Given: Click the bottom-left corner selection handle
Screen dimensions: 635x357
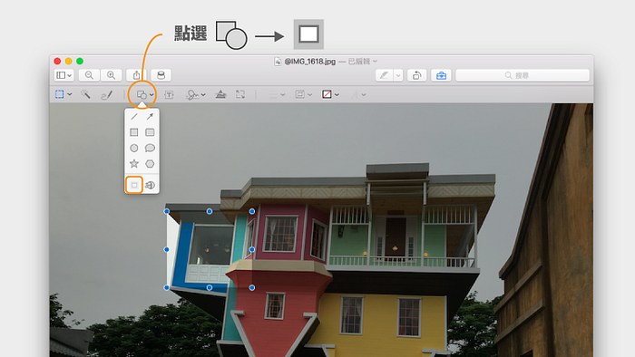Looking at the screenshot, I should click(x=166, y=288).
